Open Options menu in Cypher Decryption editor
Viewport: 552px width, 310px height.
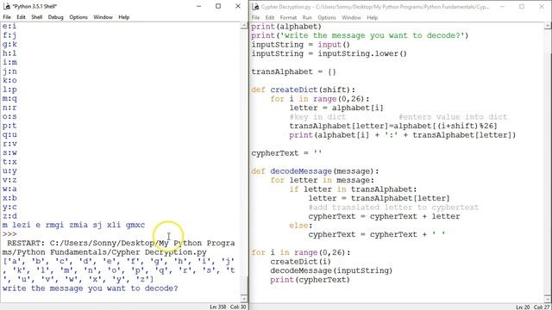[327, 17]
